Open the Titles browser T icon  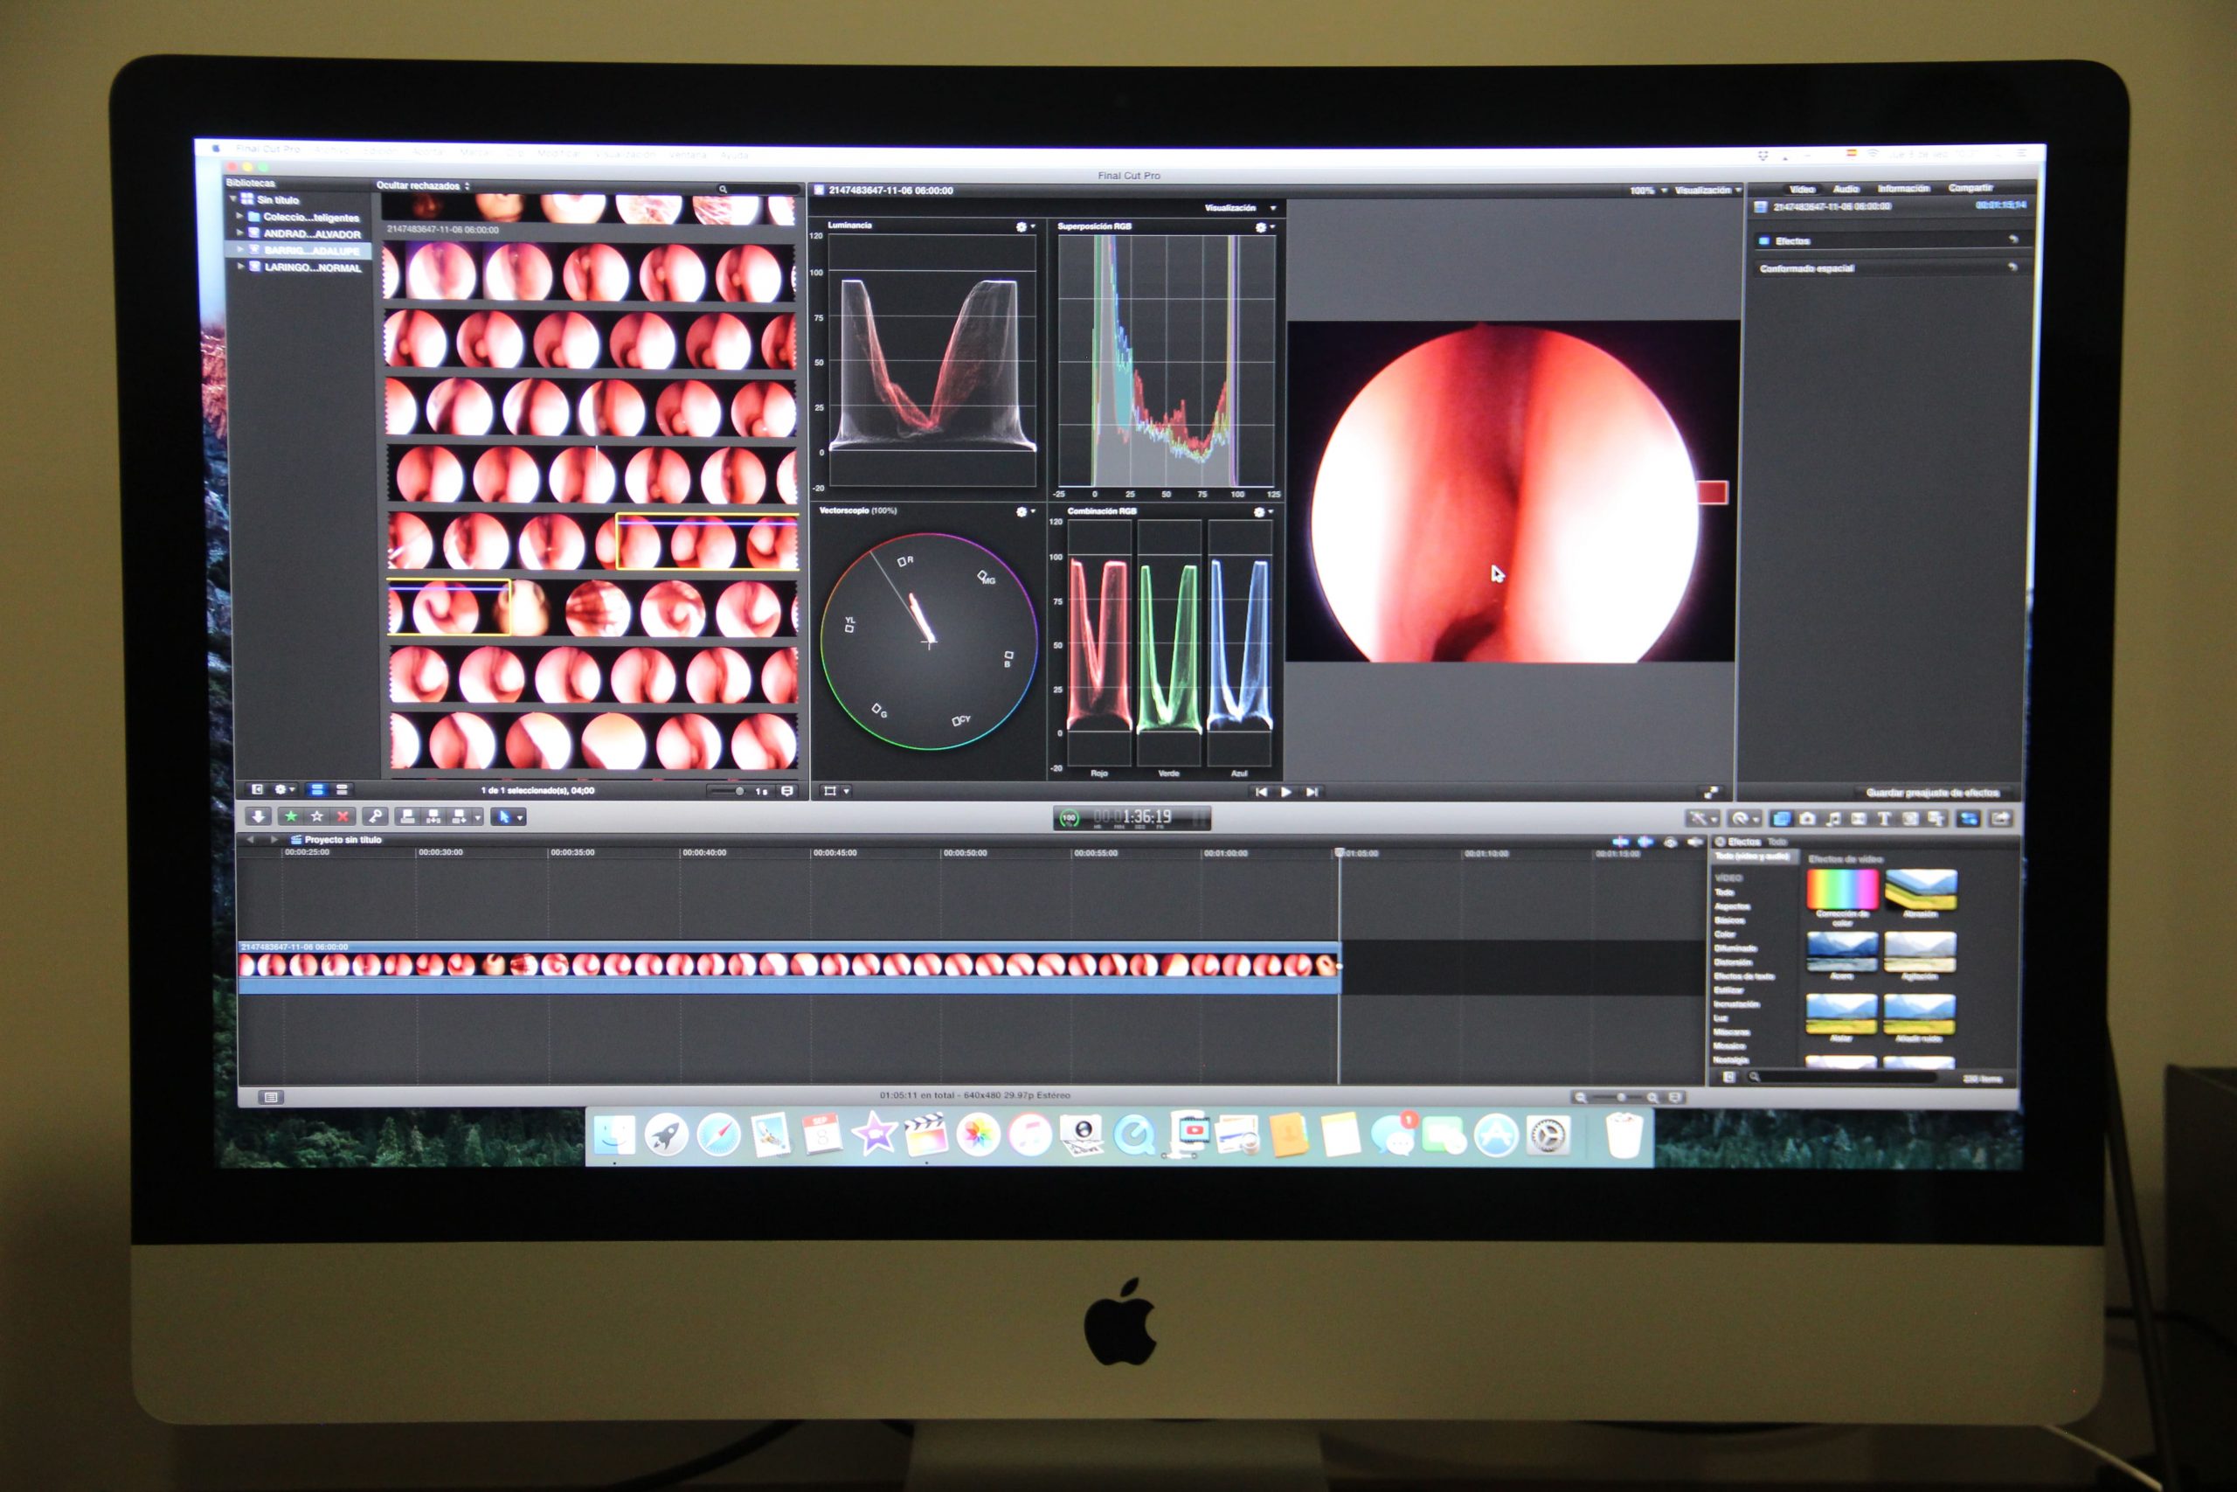point(1883,818)
